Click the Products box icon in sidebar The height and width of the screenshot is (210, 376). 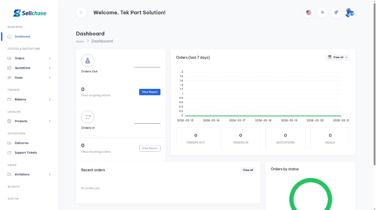[9, 121]
